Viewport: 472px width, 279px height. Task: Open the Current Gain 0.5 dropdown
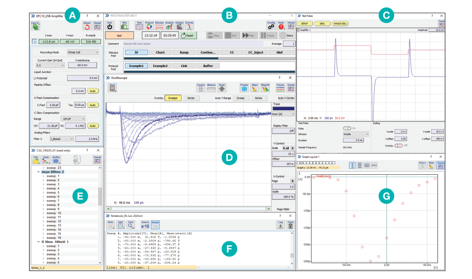point(50,66)
